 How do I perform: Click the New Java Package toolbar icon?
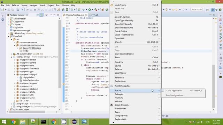click(103, 10)
